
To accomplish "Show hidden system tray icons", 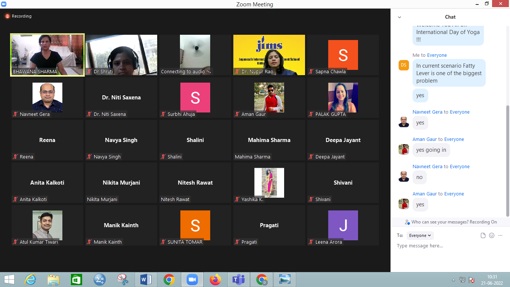I will tap(453, 280).
